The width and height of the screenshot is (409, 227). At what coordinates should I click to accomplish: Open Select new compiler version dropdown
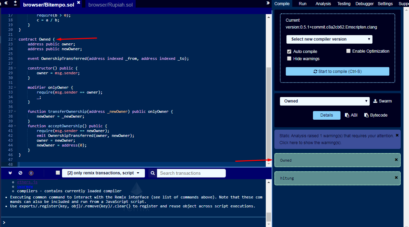pos(329,39)
